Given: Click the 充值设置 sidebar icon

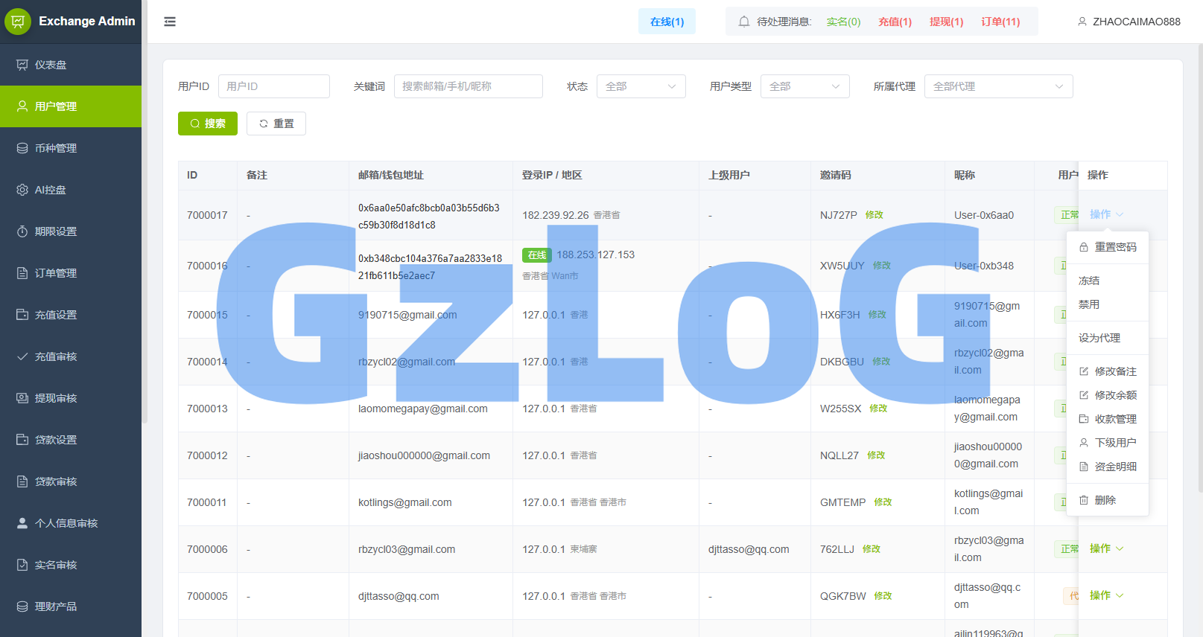Looking at the screenshot, I should 22,315.
